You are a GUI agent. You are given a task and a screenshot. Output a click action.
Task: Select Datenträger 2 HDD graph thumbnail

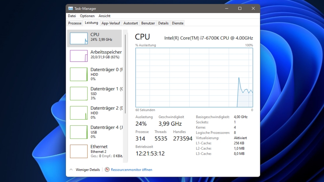79,113
